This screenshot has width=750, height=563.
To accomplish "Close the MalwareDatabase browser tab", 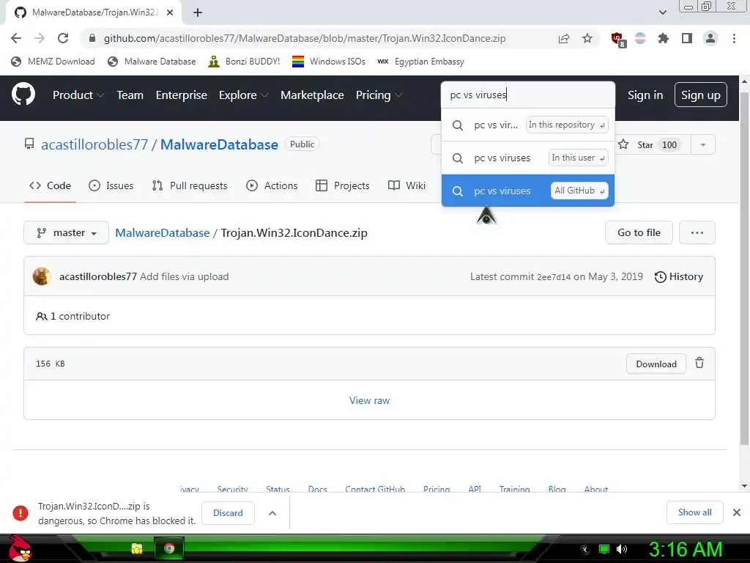I will 170,12.
